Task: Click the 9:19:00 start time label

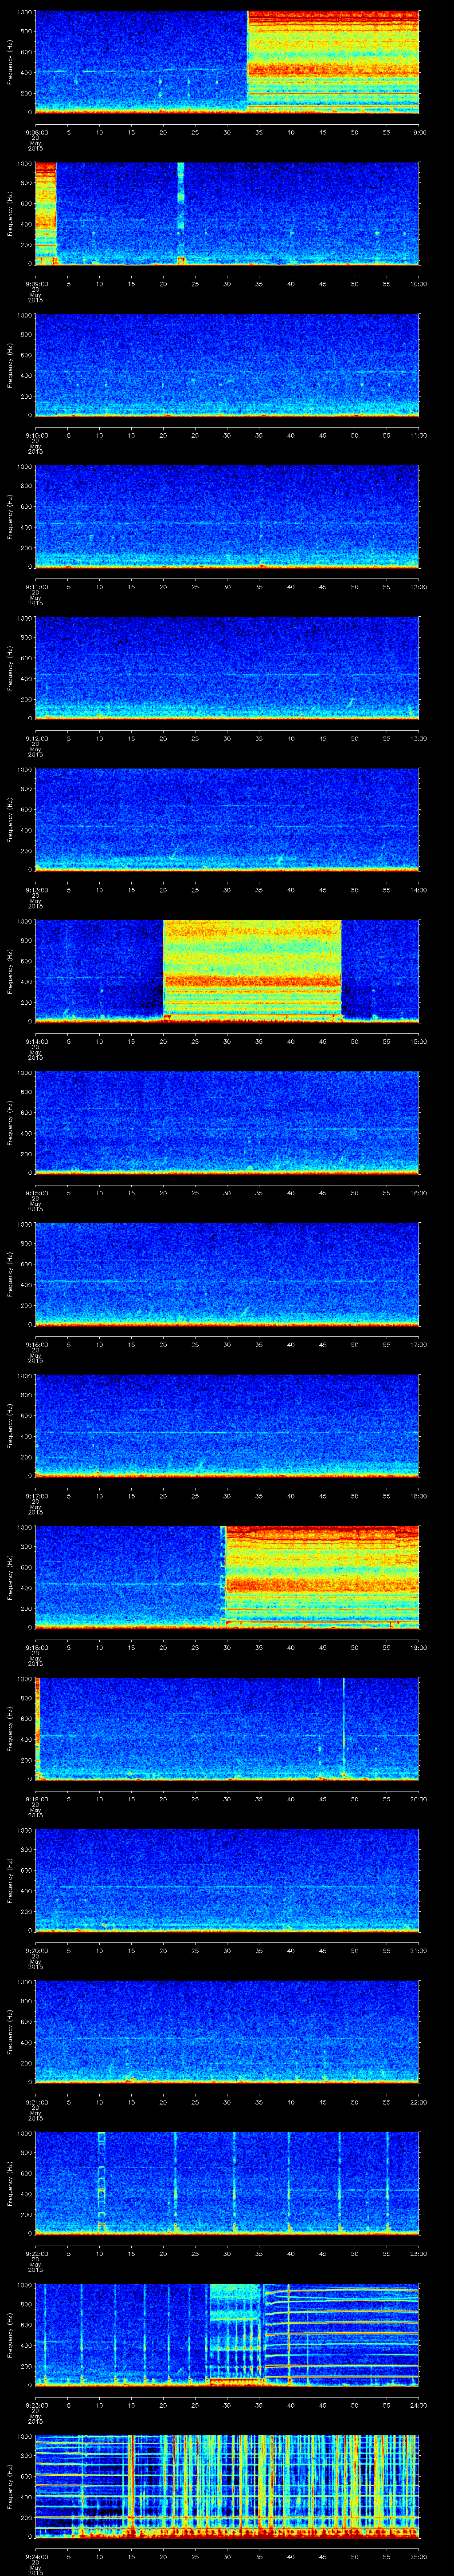Action: (x=36, y=1799)
